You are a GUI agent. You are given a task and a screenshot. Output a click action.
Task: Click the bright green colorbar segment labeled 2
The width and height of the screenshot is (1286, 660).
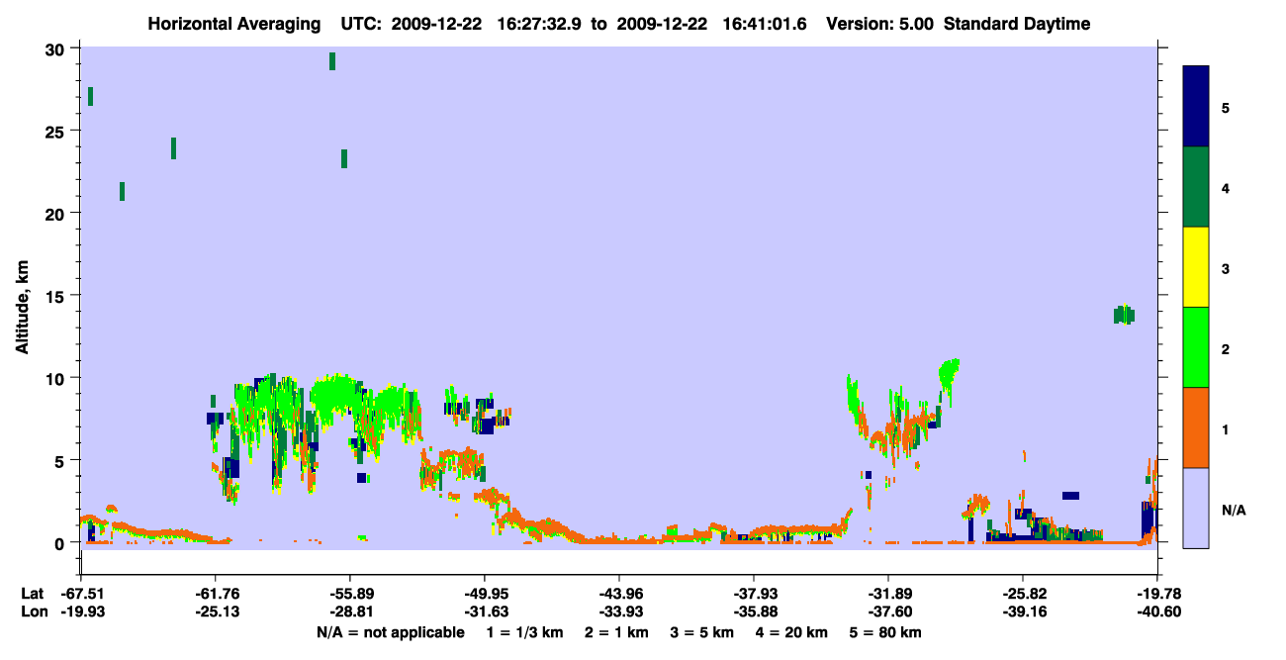(1196, 347)
